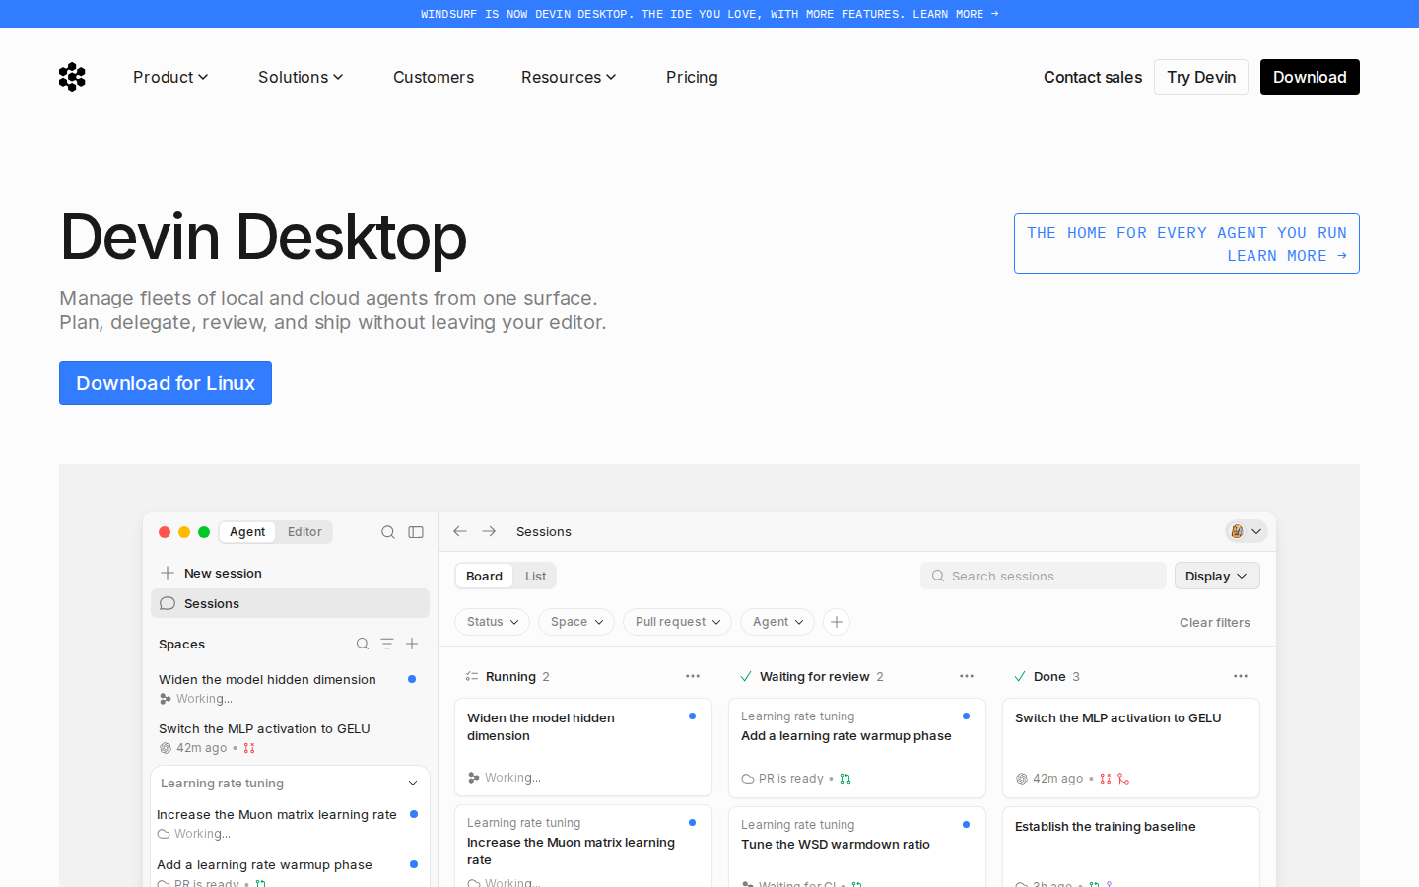
Task: Click the New session plus icon
Action: coord(168,573)
